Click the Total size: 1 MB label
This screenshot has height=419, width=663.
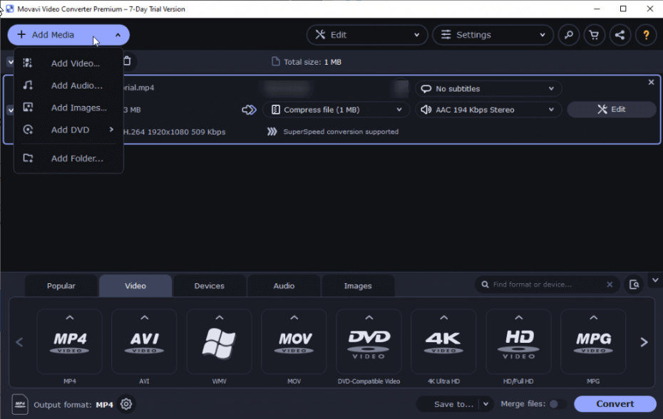click(312, 62)
